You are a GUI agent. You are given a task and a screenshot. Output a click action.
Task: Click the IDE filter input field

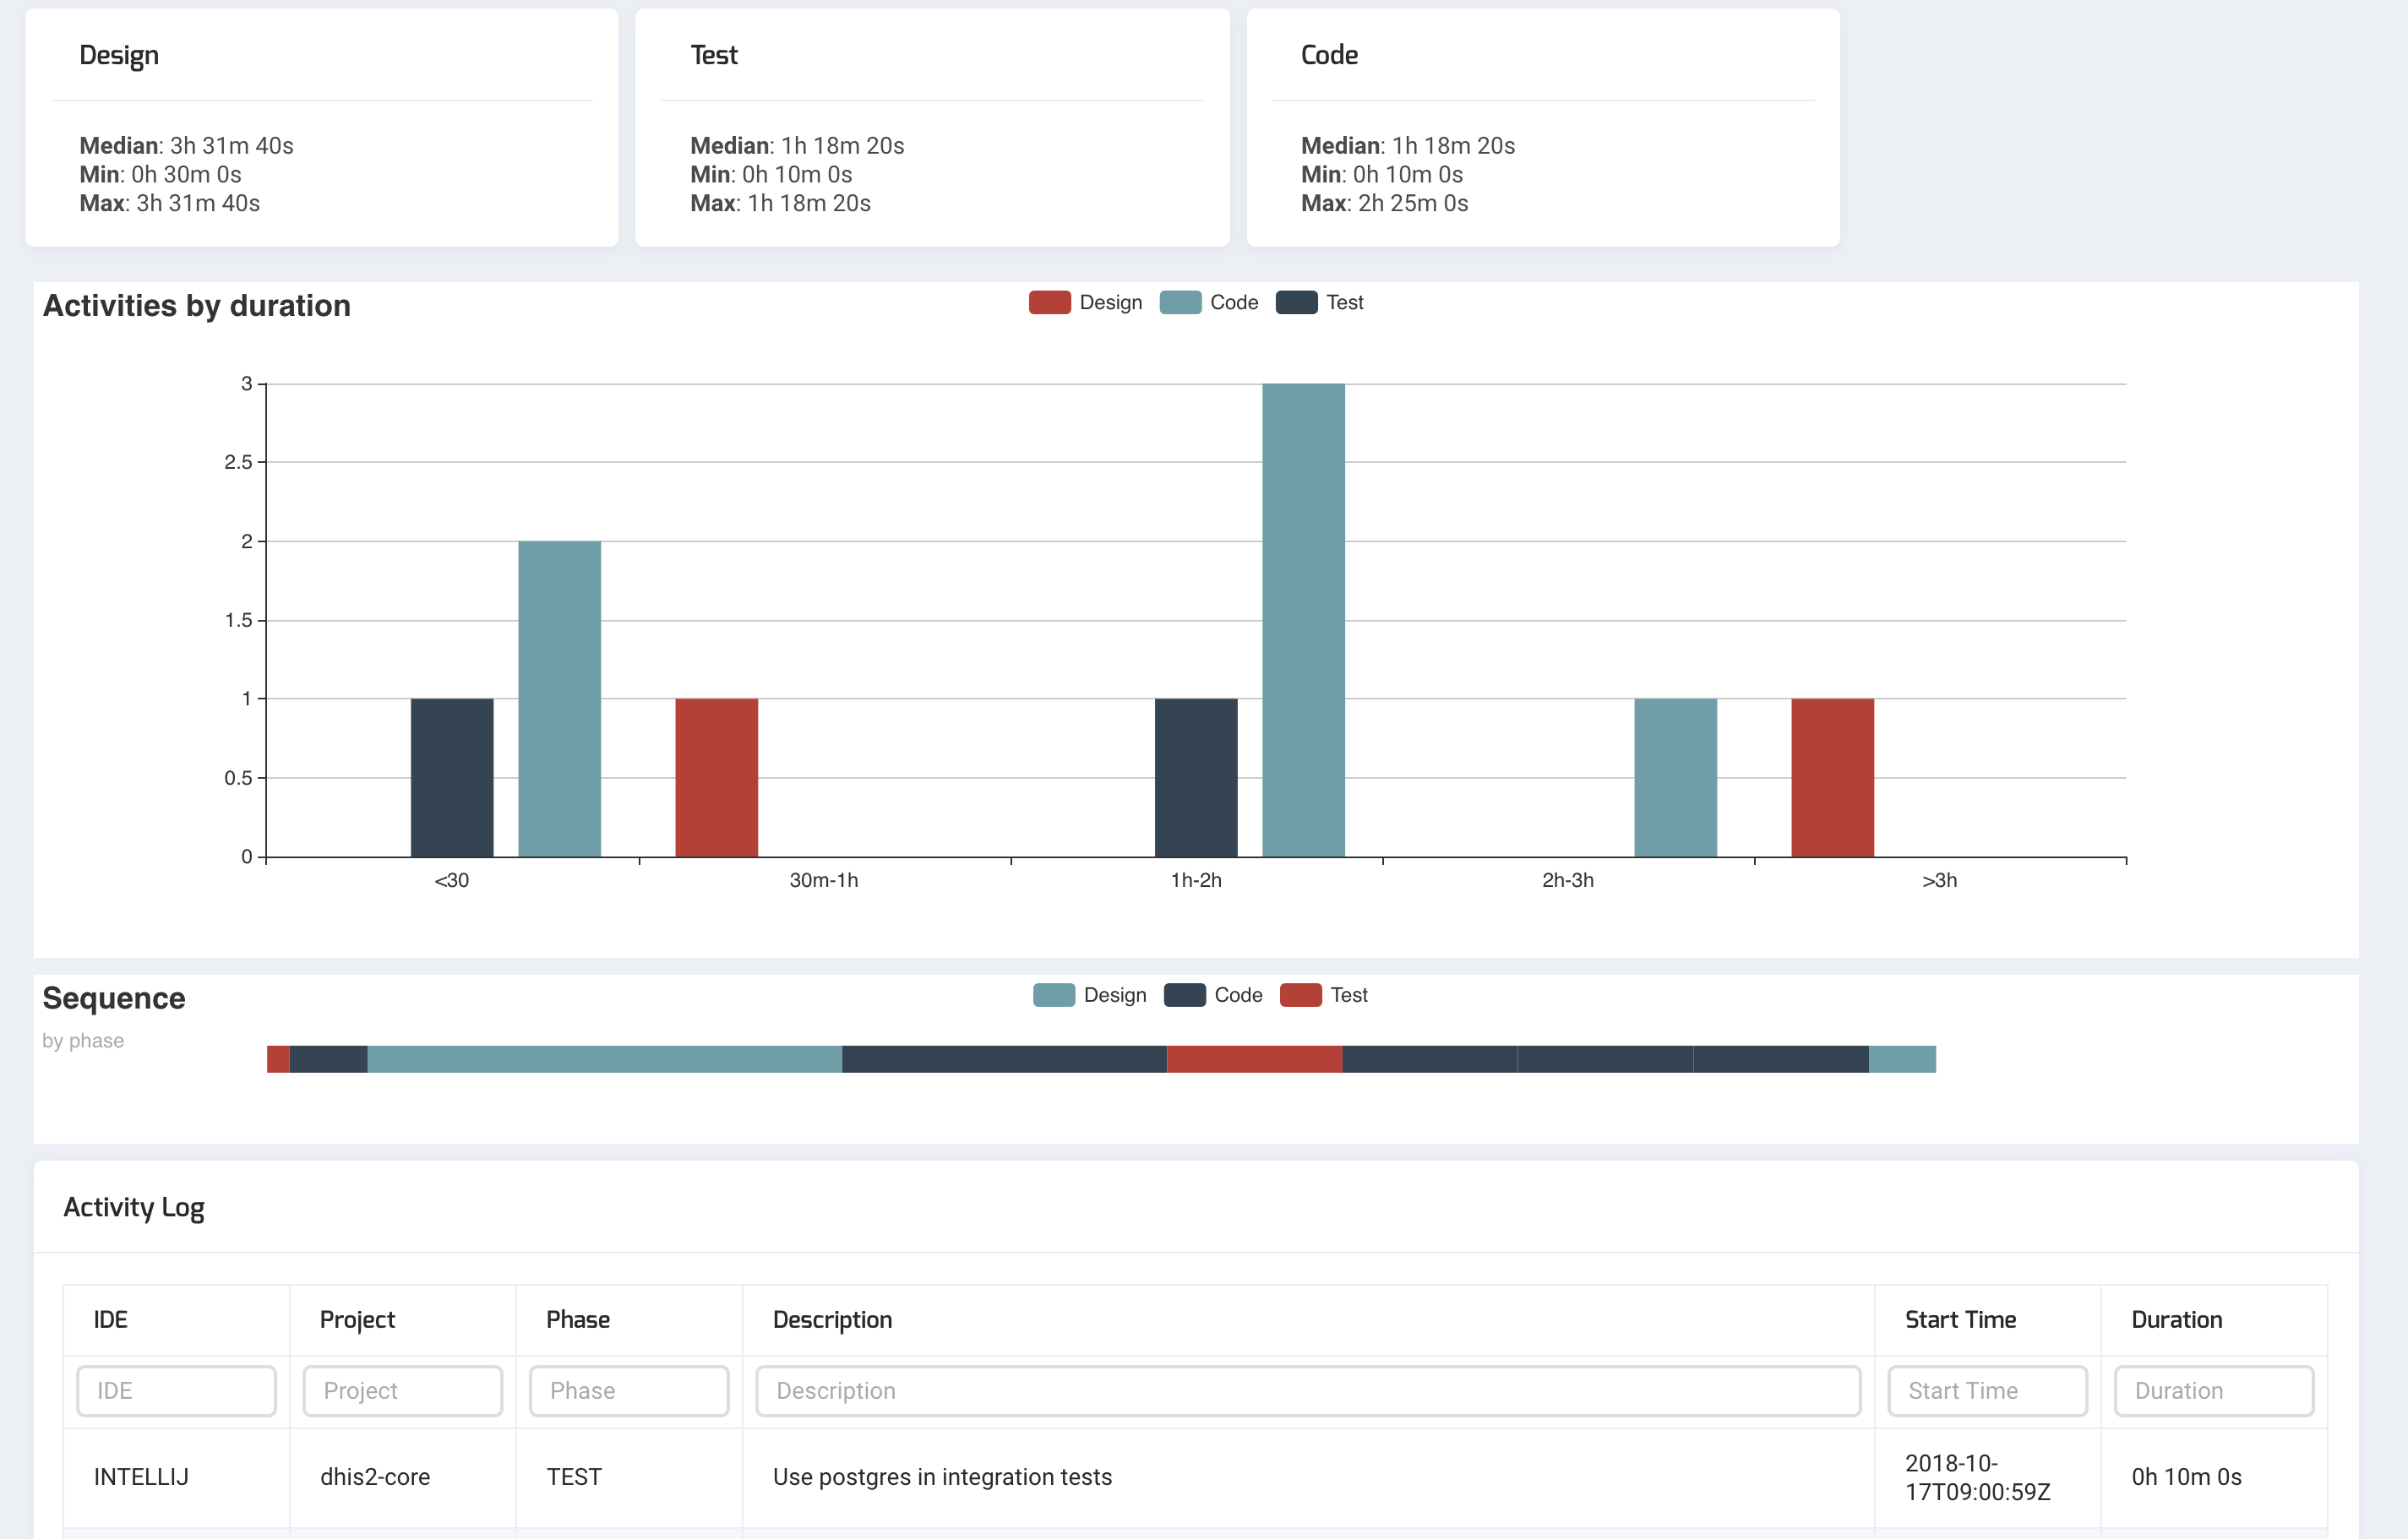pyautogui.click(x=176, y=1390)
